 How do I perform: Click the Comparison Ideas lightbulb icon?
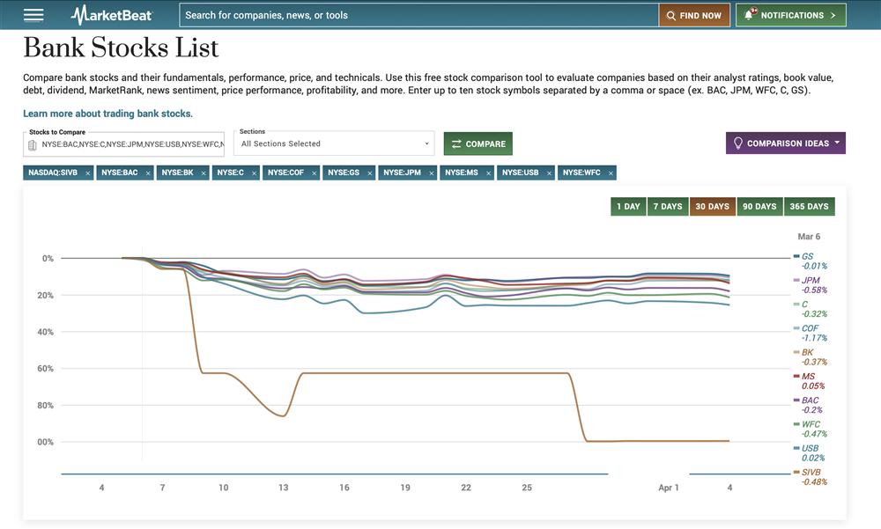click(738, 143)
